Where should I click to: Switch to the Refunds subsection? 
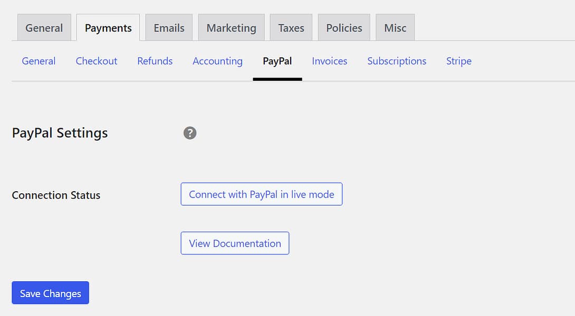[x=155, y=61]
